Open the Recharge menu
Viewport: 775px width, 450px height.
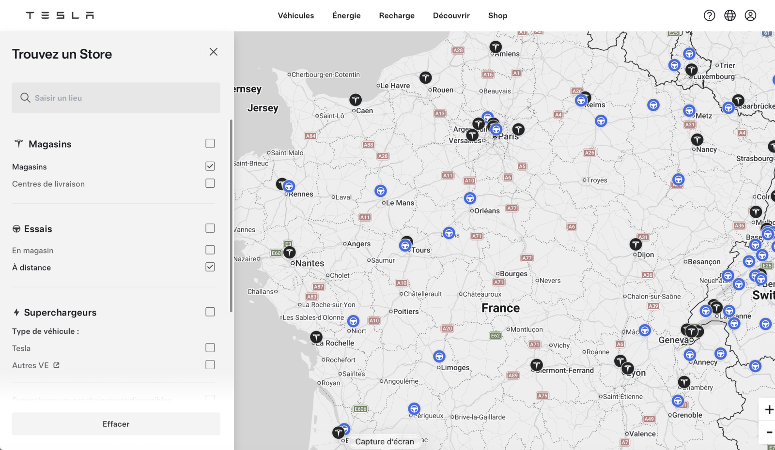(397, 15)
